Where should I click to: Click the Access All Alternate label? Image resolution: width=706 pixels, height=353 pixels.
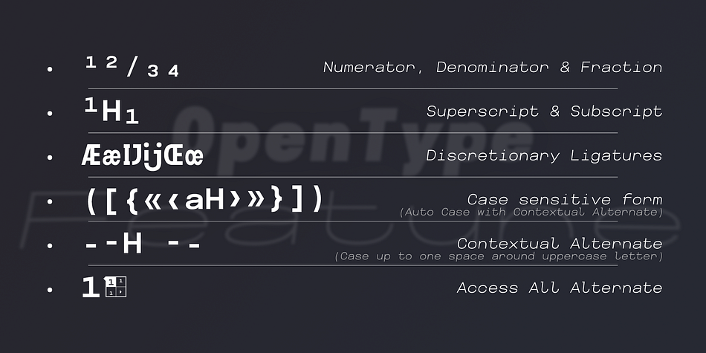[x=560, y=288]
